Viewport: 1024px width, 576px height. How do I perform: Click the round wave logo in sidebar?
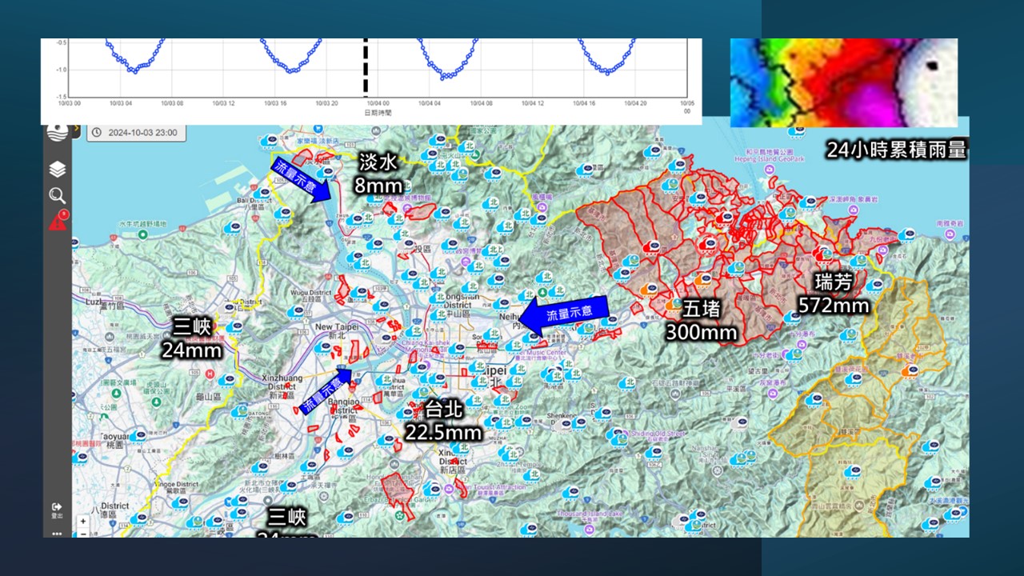(57, 132)
